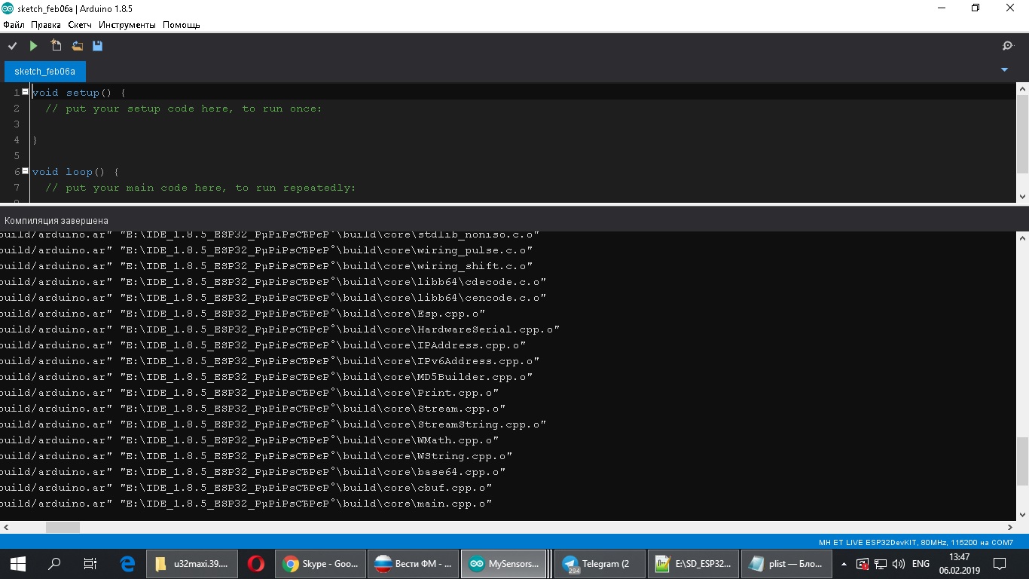Viewport: 1029px width, 579px height.
Task: Collapse the loop() function fold marker
Action: pos(26,171)
